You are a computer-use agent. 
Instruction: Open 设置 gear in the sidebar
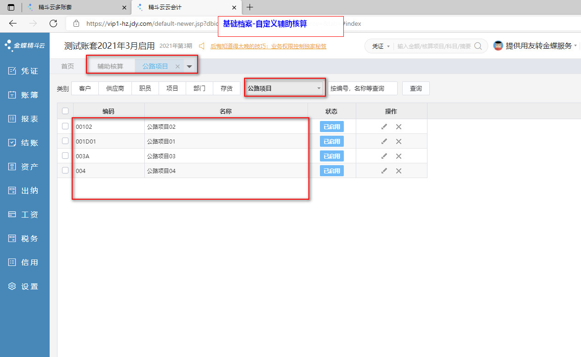click(x=24, y=286)
